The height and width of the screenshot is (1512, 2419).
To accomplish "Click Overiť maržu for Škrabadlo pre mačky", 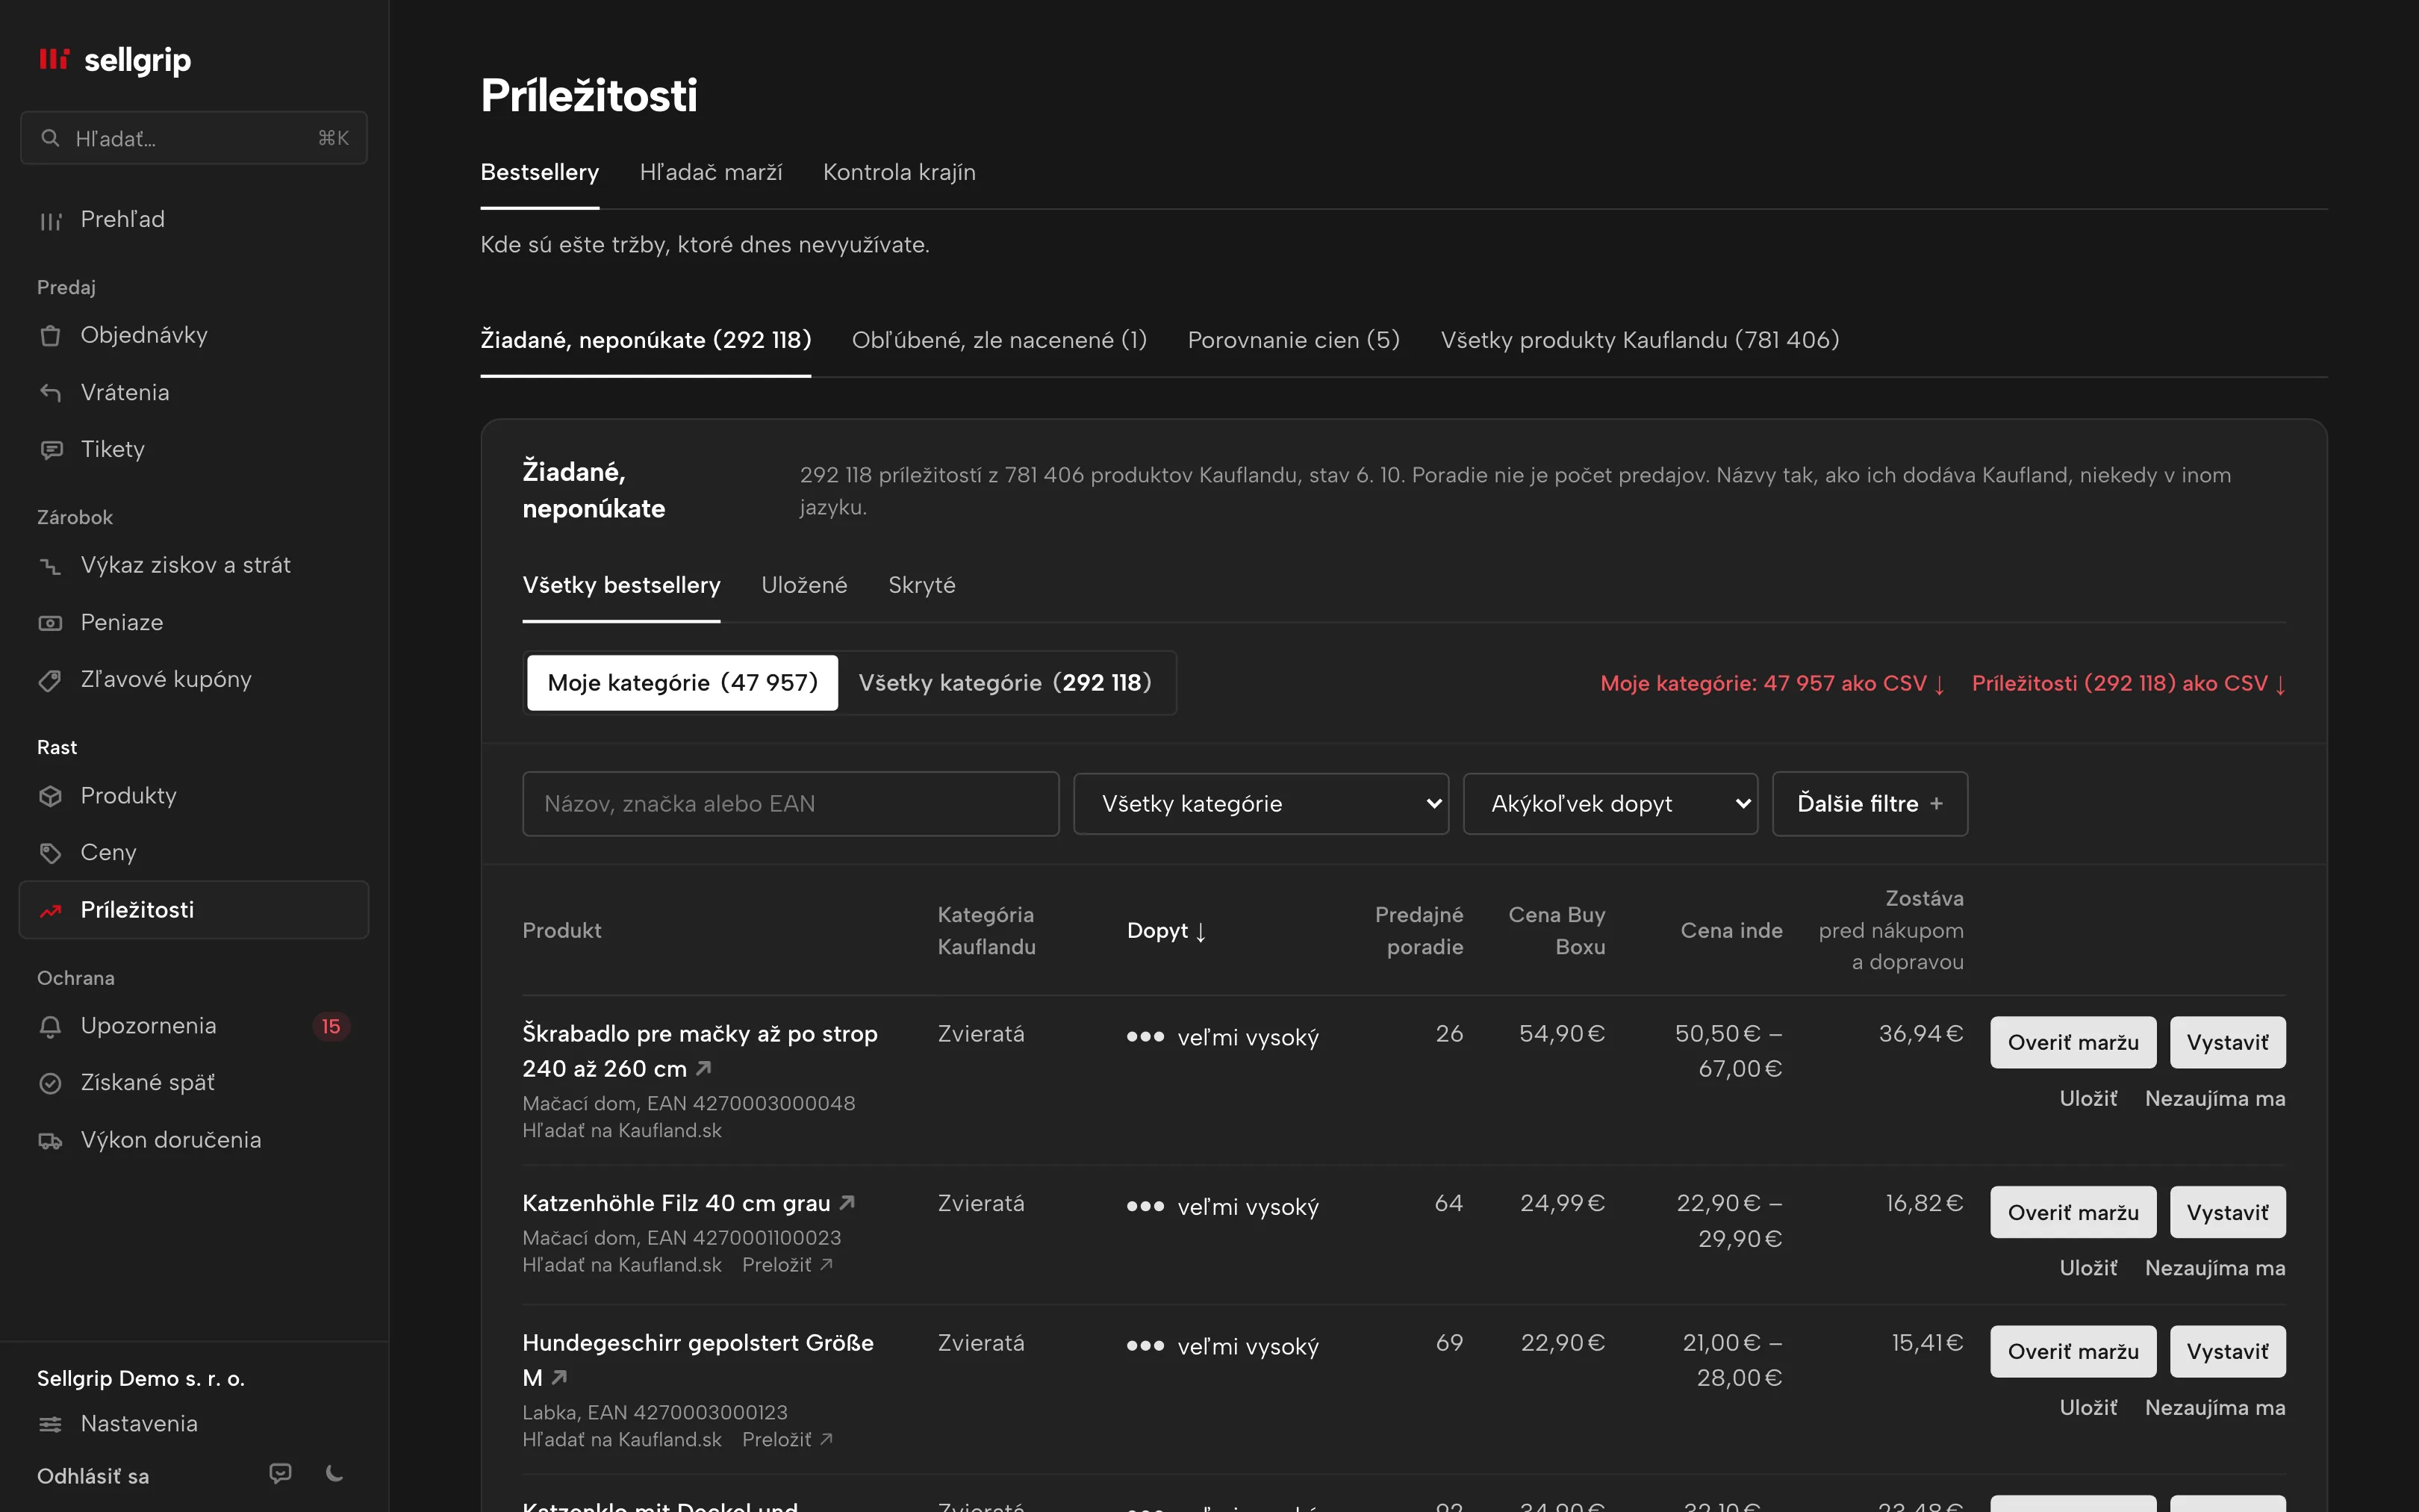I will [x=2072, y=1042].
